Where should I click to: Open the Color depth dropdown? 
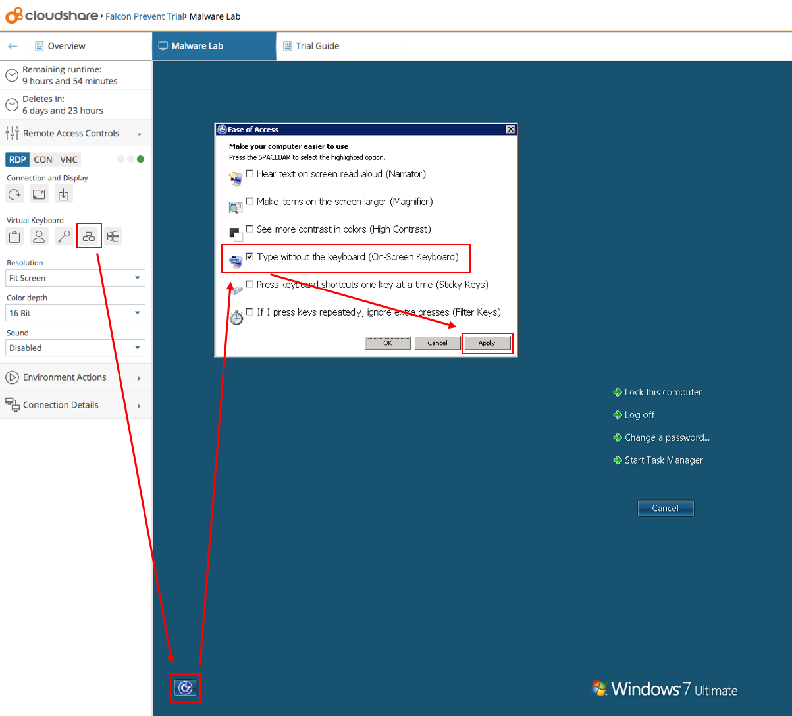pyautogui.click(x=75, y=313)
